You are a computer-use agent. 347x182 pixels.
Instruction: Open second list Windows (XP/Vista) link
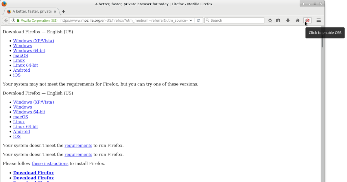(x=34, y=102)
